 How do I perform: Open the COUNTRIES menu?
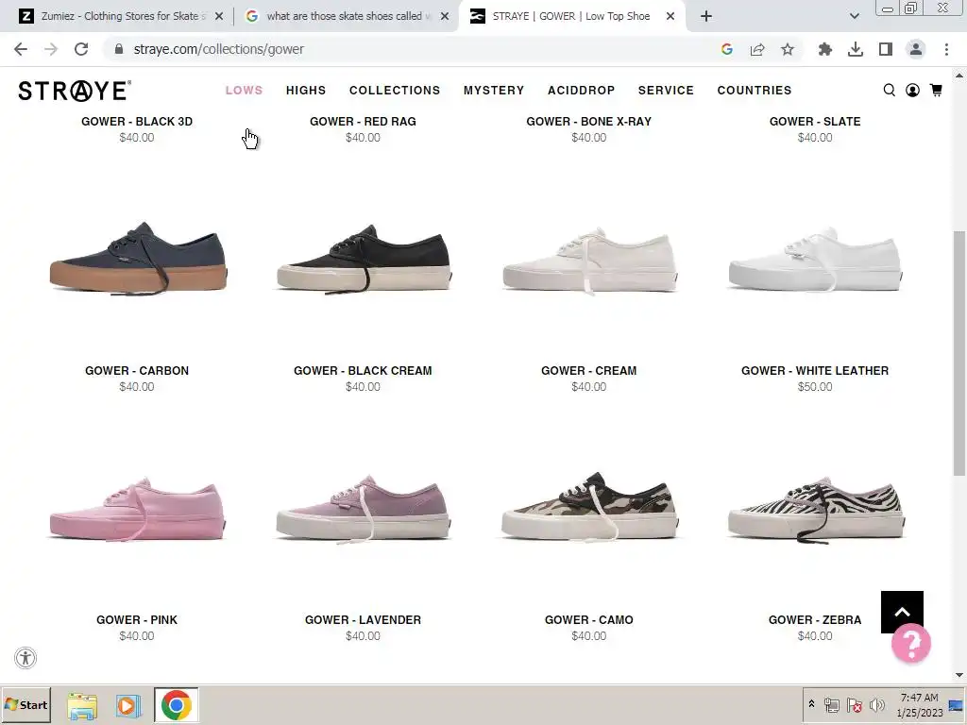(755, 90)
